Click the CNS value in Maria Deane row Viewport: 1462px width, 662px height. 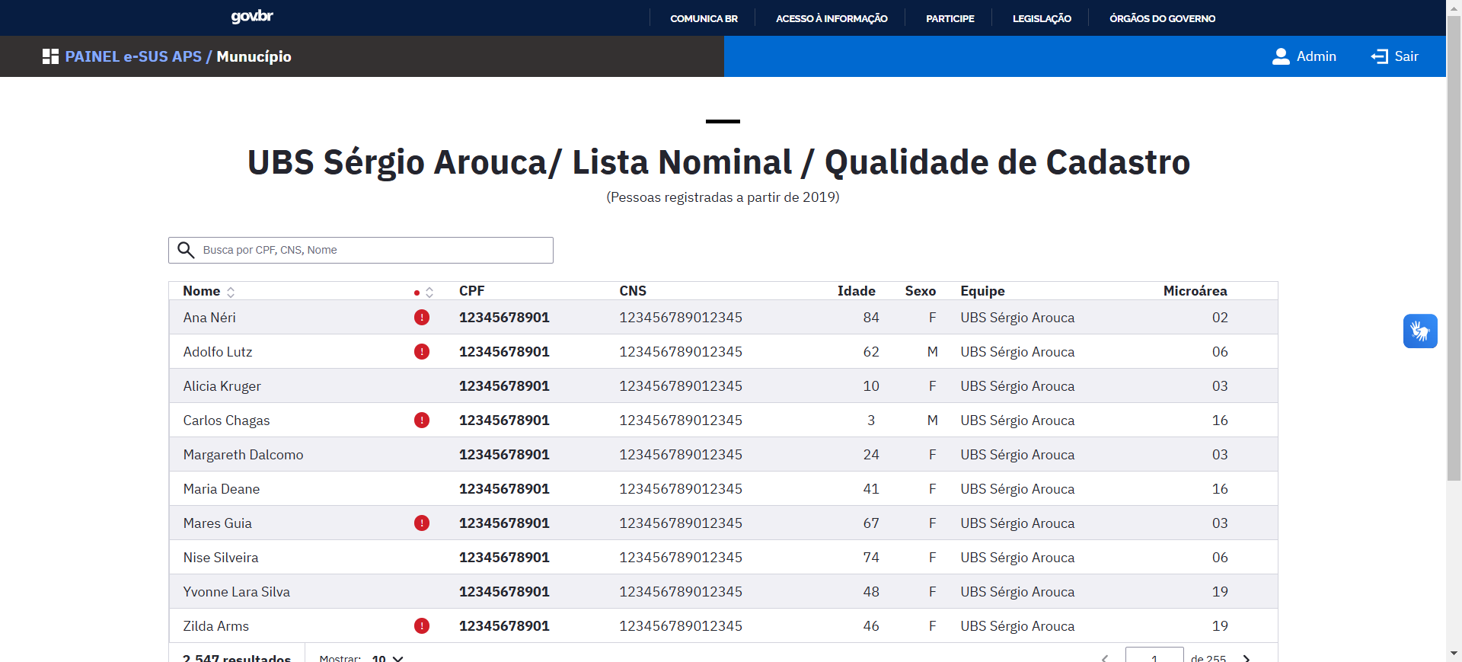[681, 489]
